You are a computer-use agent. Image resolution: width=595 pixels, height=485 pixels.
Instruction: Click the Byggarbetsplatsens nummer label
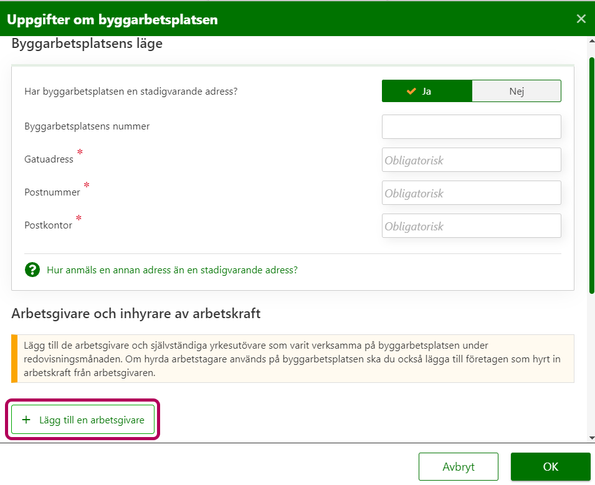point(87,126)
